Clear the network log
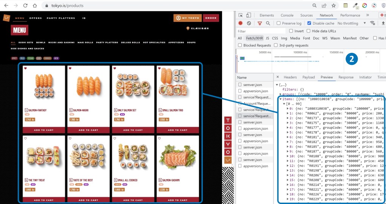The width and height of the screenshot is (386, 204). 249,23
